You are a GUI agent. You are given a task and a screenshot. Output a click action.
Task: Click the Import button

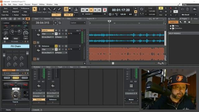pyautogui.click(x=15, y=8)
